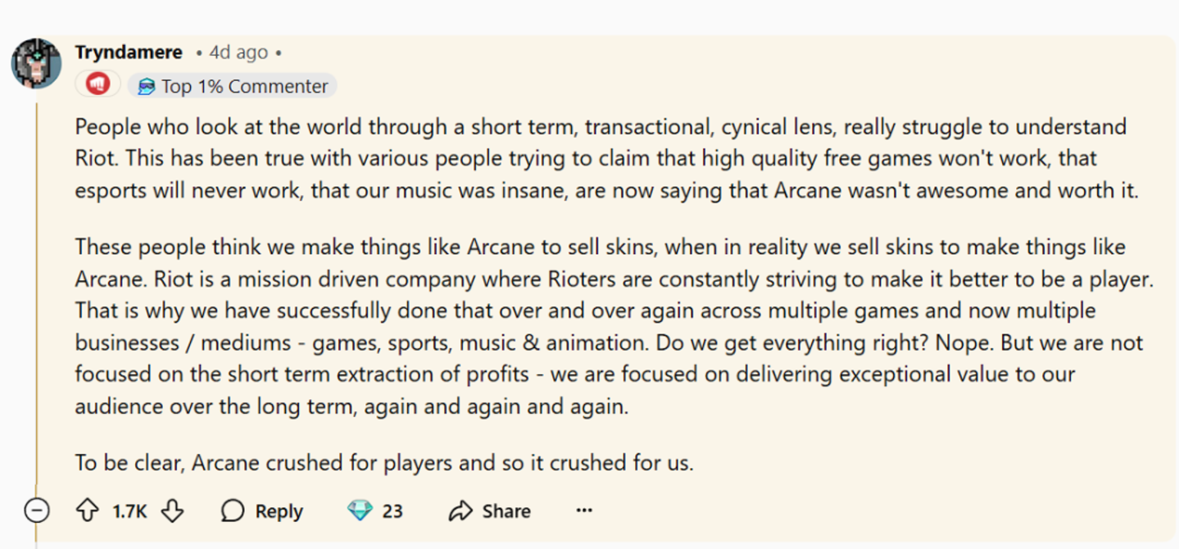Click Tryndamere's avatar image
This screenshot has height=549, width=1179.
pos(36,63)
